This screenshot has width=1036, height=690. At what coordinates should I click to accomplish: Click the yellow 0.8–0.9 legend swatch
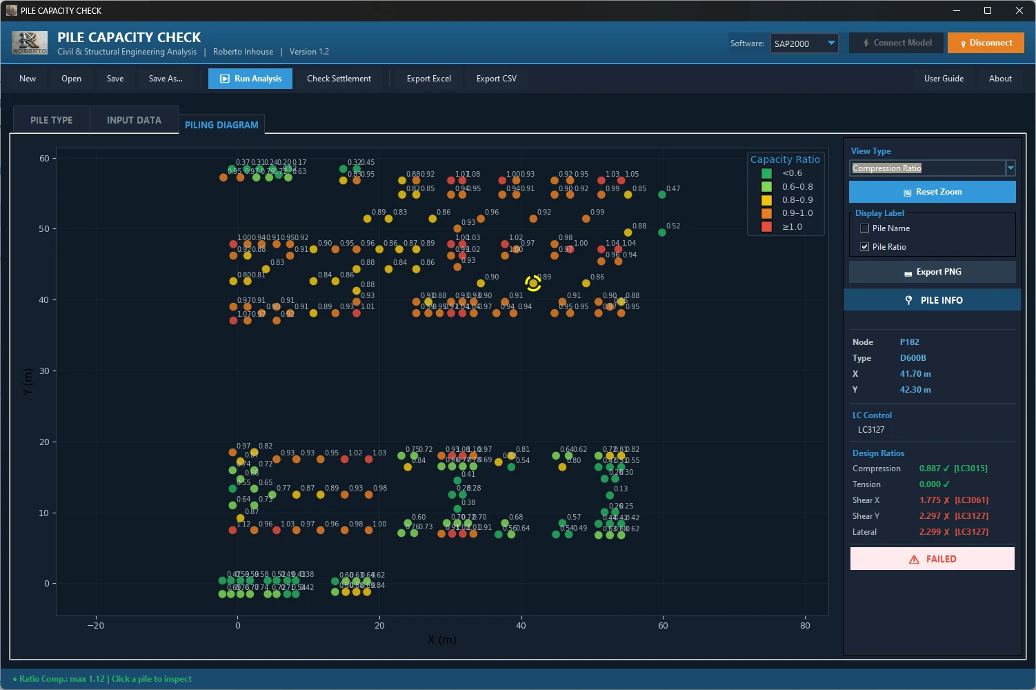(766, 200)
